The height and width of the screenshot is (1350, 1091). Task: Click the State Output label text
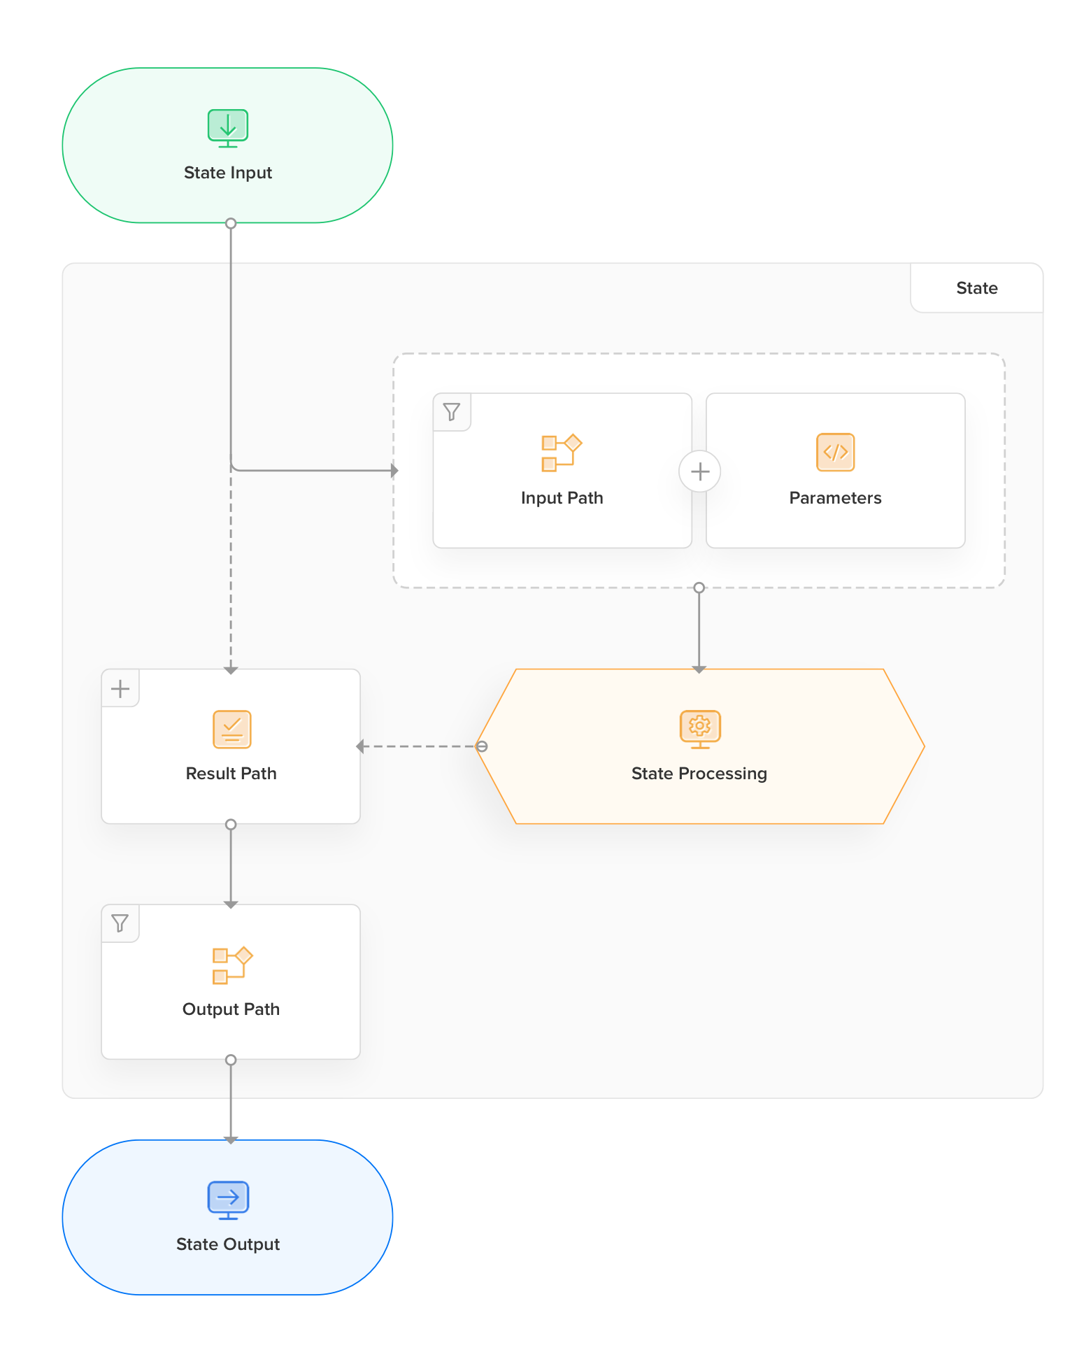(228, 1244)
